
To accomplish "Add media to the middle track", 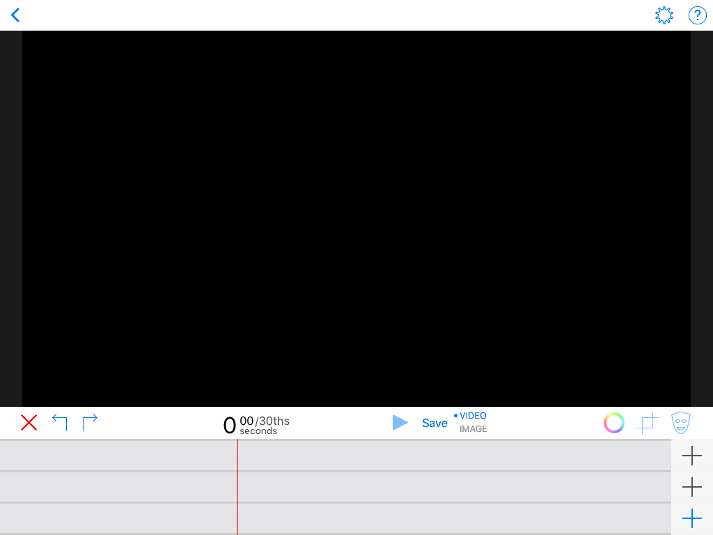I will pyautogui.click(x=691, y=487).
